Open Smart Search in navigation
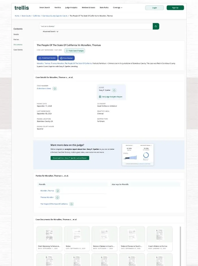Image resolution: width=198 pixels, height=266 pixels. point(45,8)
